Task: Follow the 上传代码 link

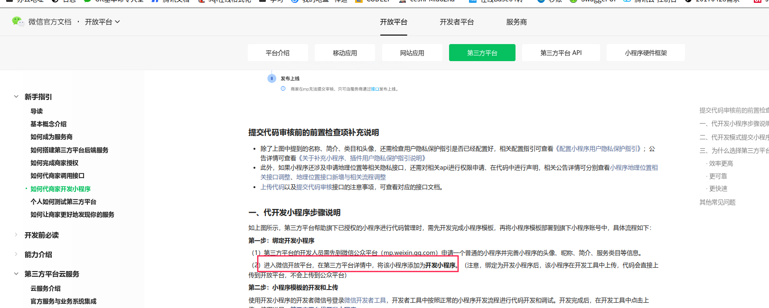Action: [x=272, y=187]
